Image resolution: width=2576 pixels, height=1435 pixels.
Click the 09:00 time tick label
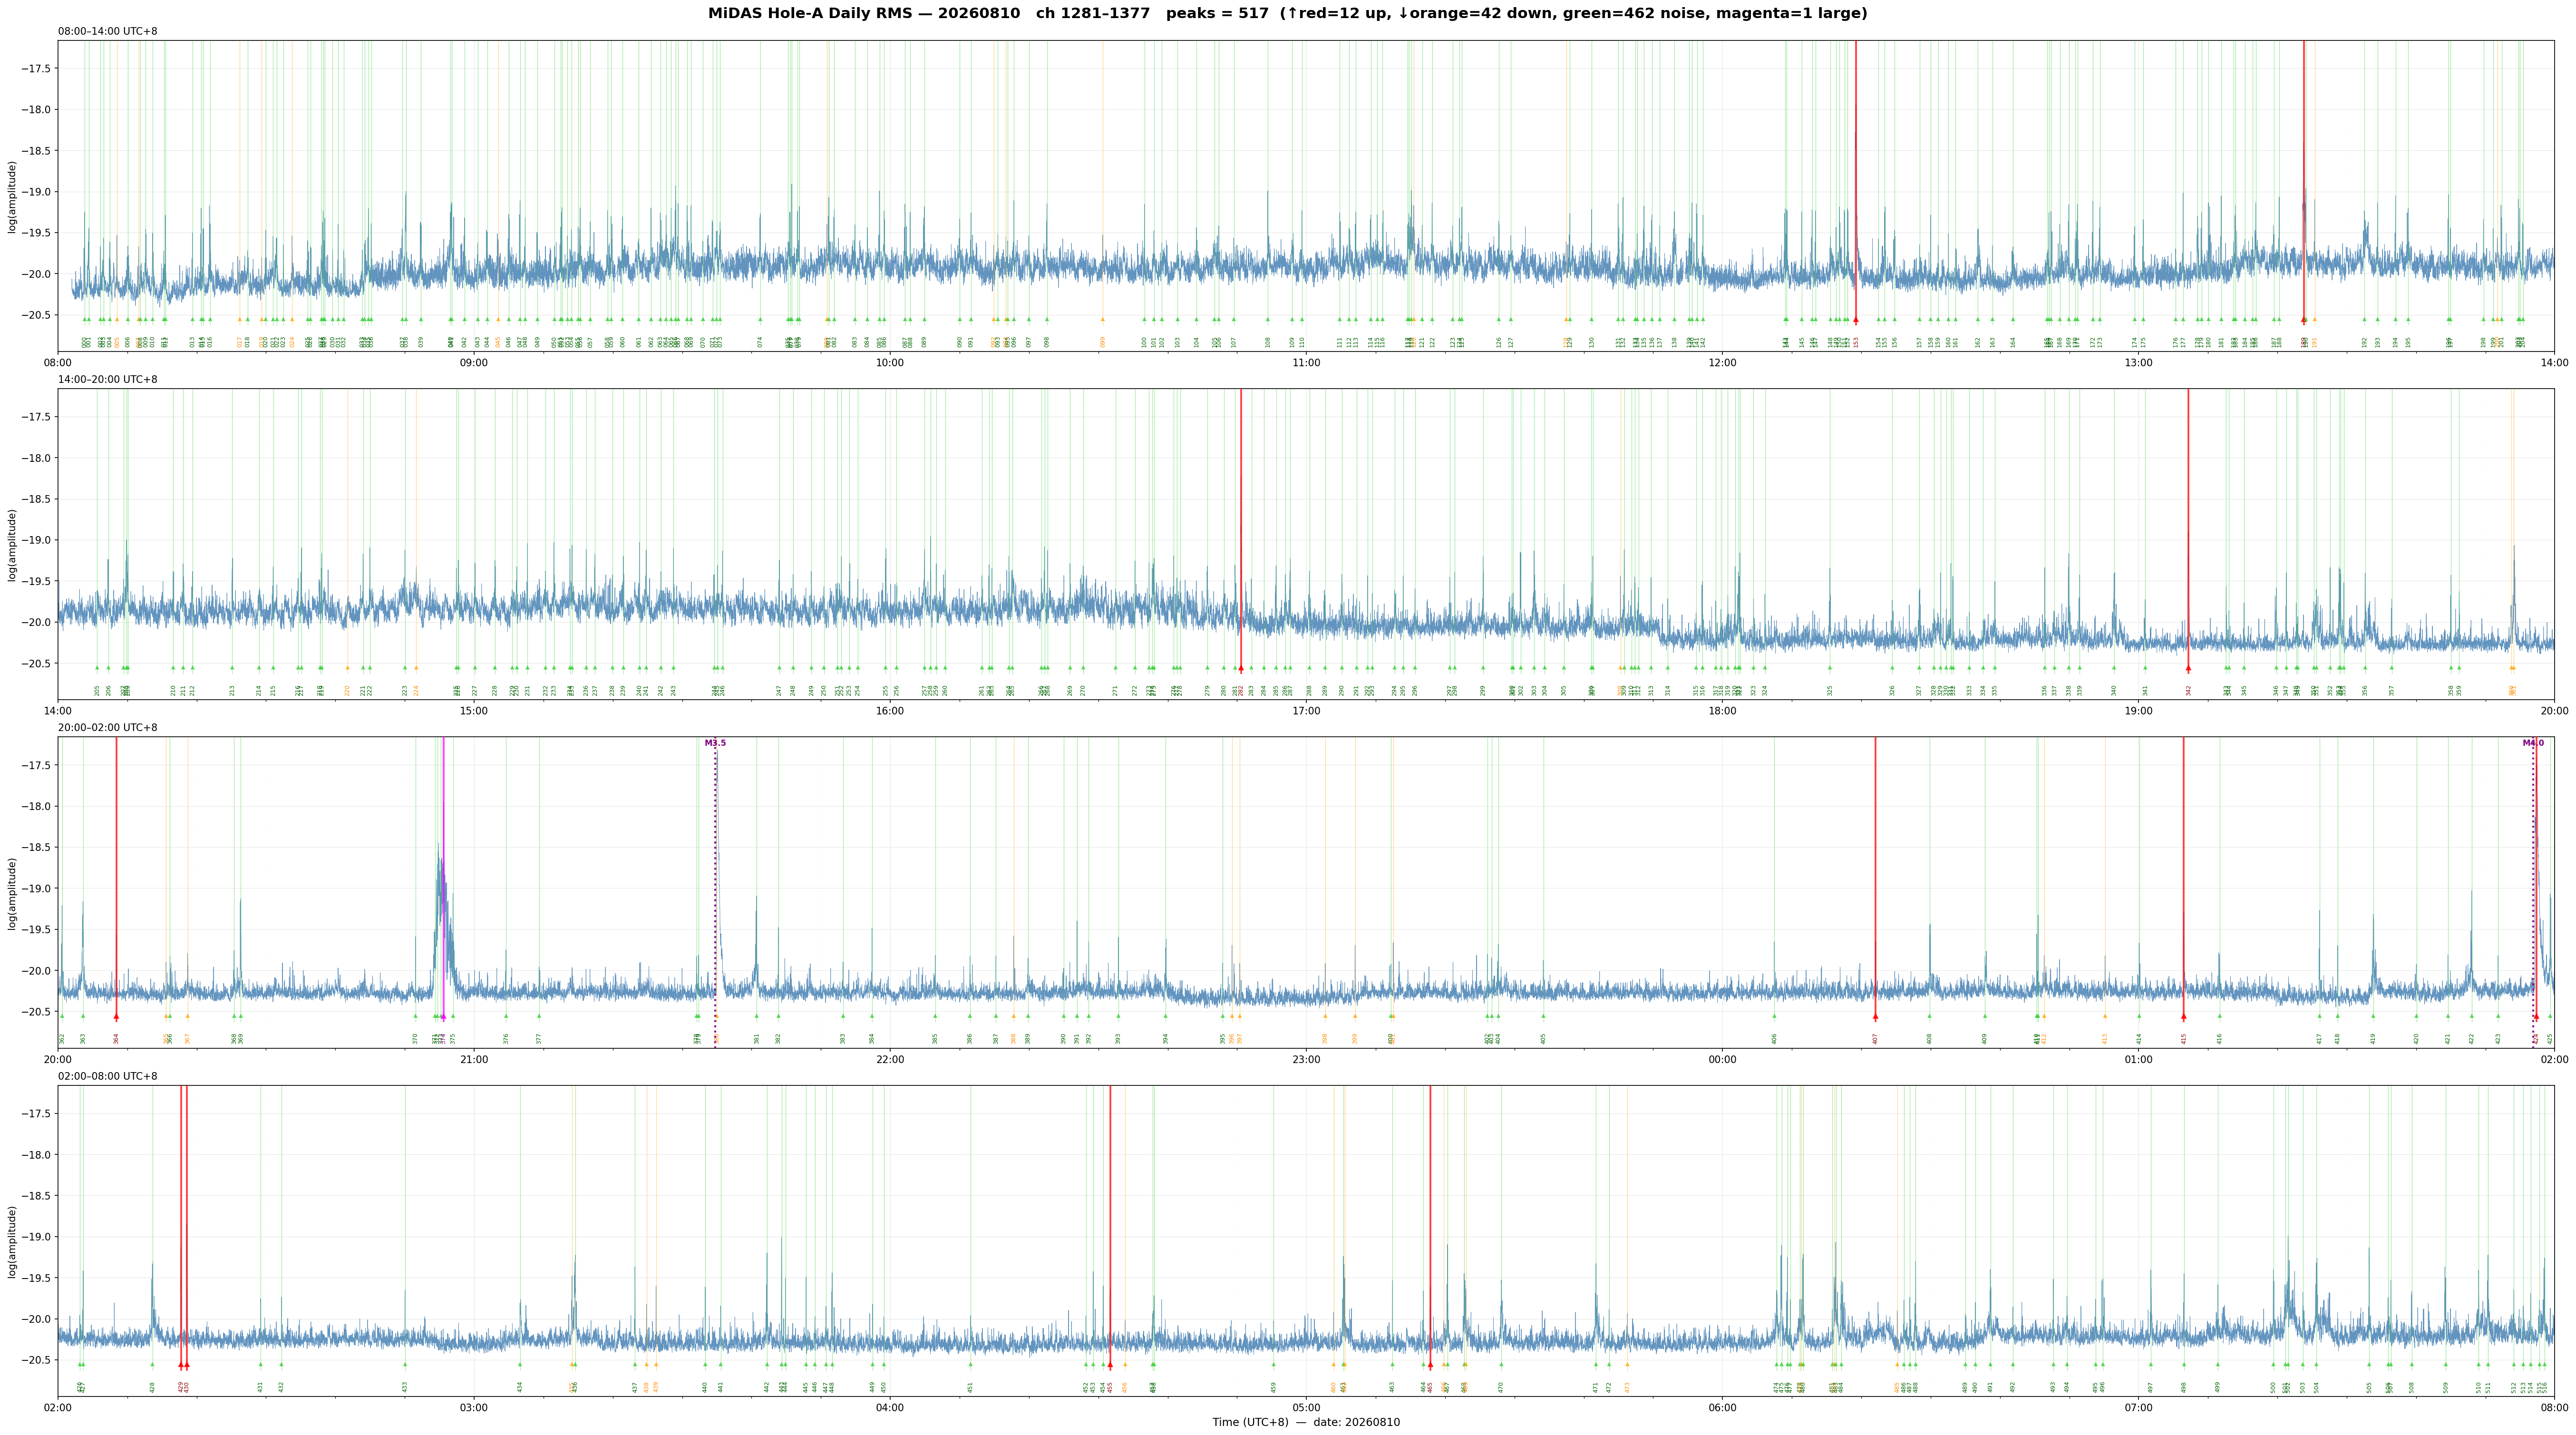(x=474, y=362)
